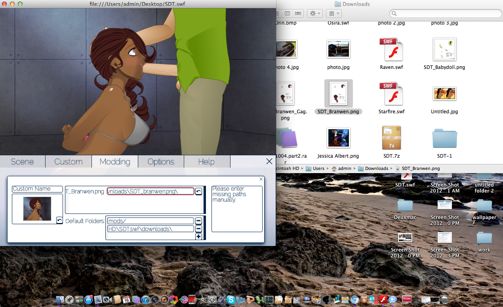
Task: Switch to the Scene tab
Action: pyautogui.click(x=23, y=162)
